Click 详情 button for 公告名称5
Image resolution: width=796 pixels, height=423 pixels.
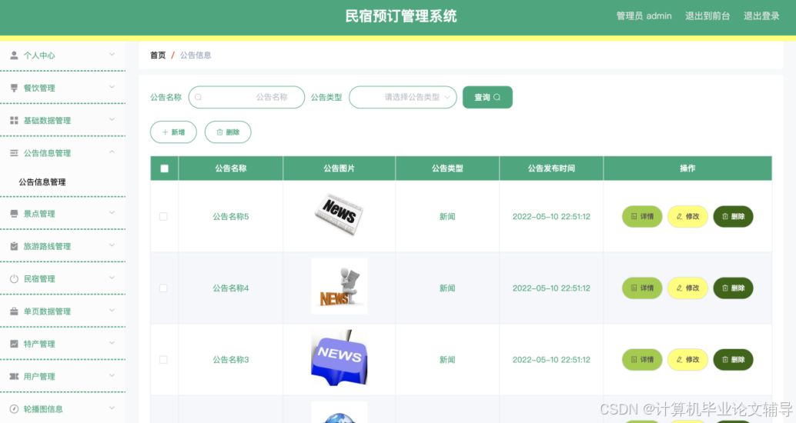click(642, 217)
